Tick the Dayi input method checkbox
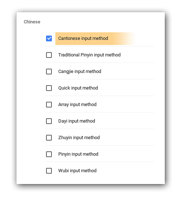 (49, 121)
